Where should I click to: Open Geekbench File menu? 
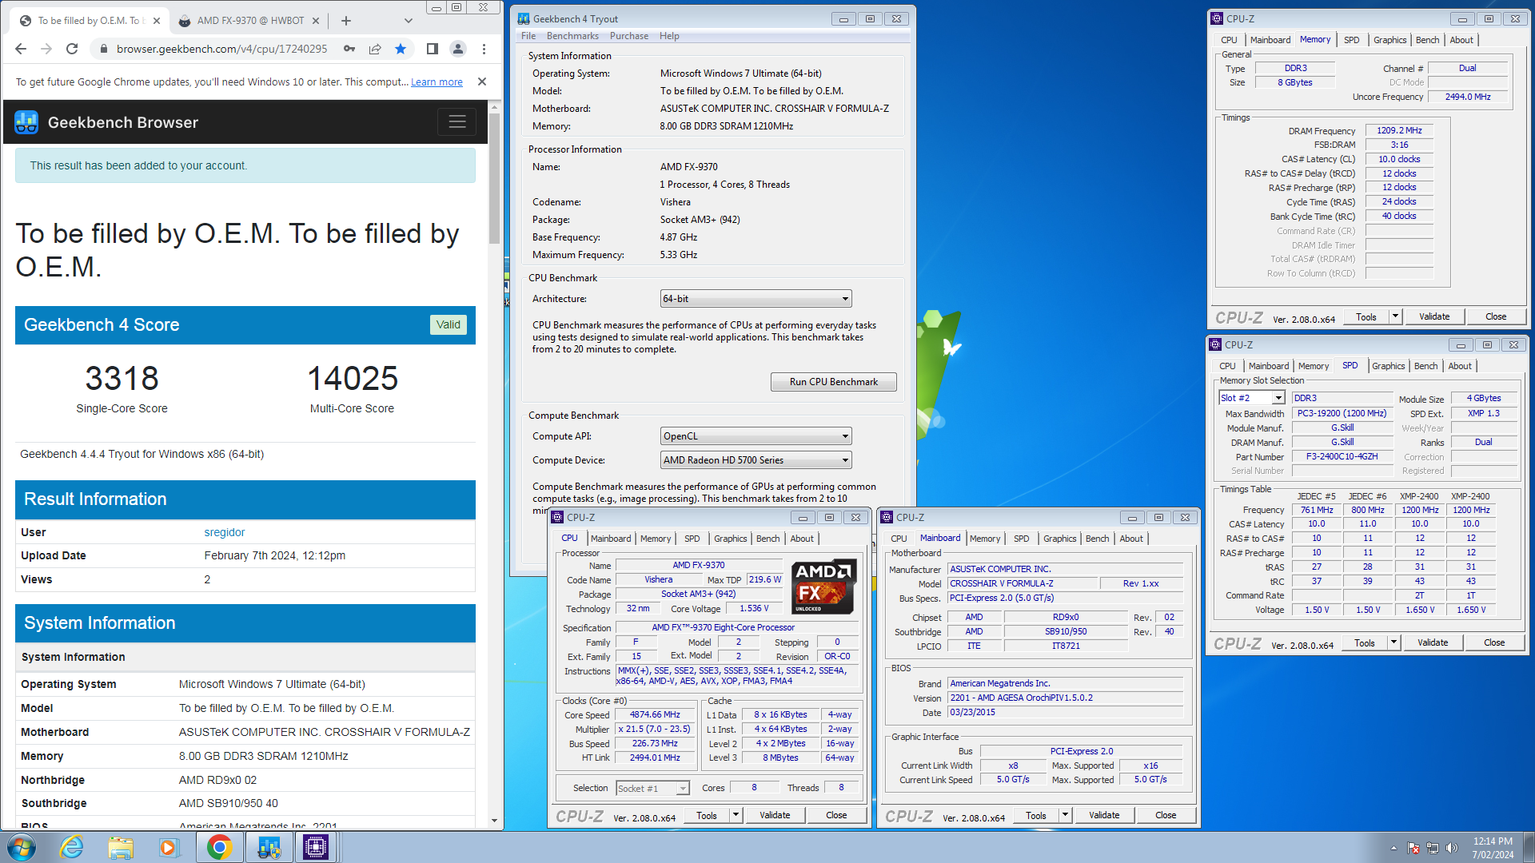pos(528,36)
